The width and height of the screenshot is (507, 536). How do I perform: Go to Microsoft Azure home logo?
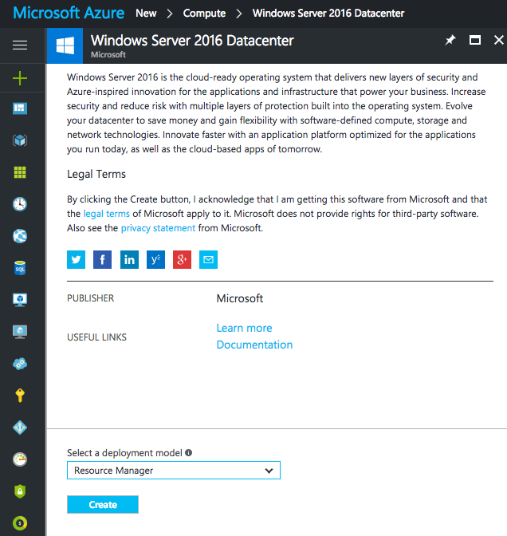tap(69, 13)
